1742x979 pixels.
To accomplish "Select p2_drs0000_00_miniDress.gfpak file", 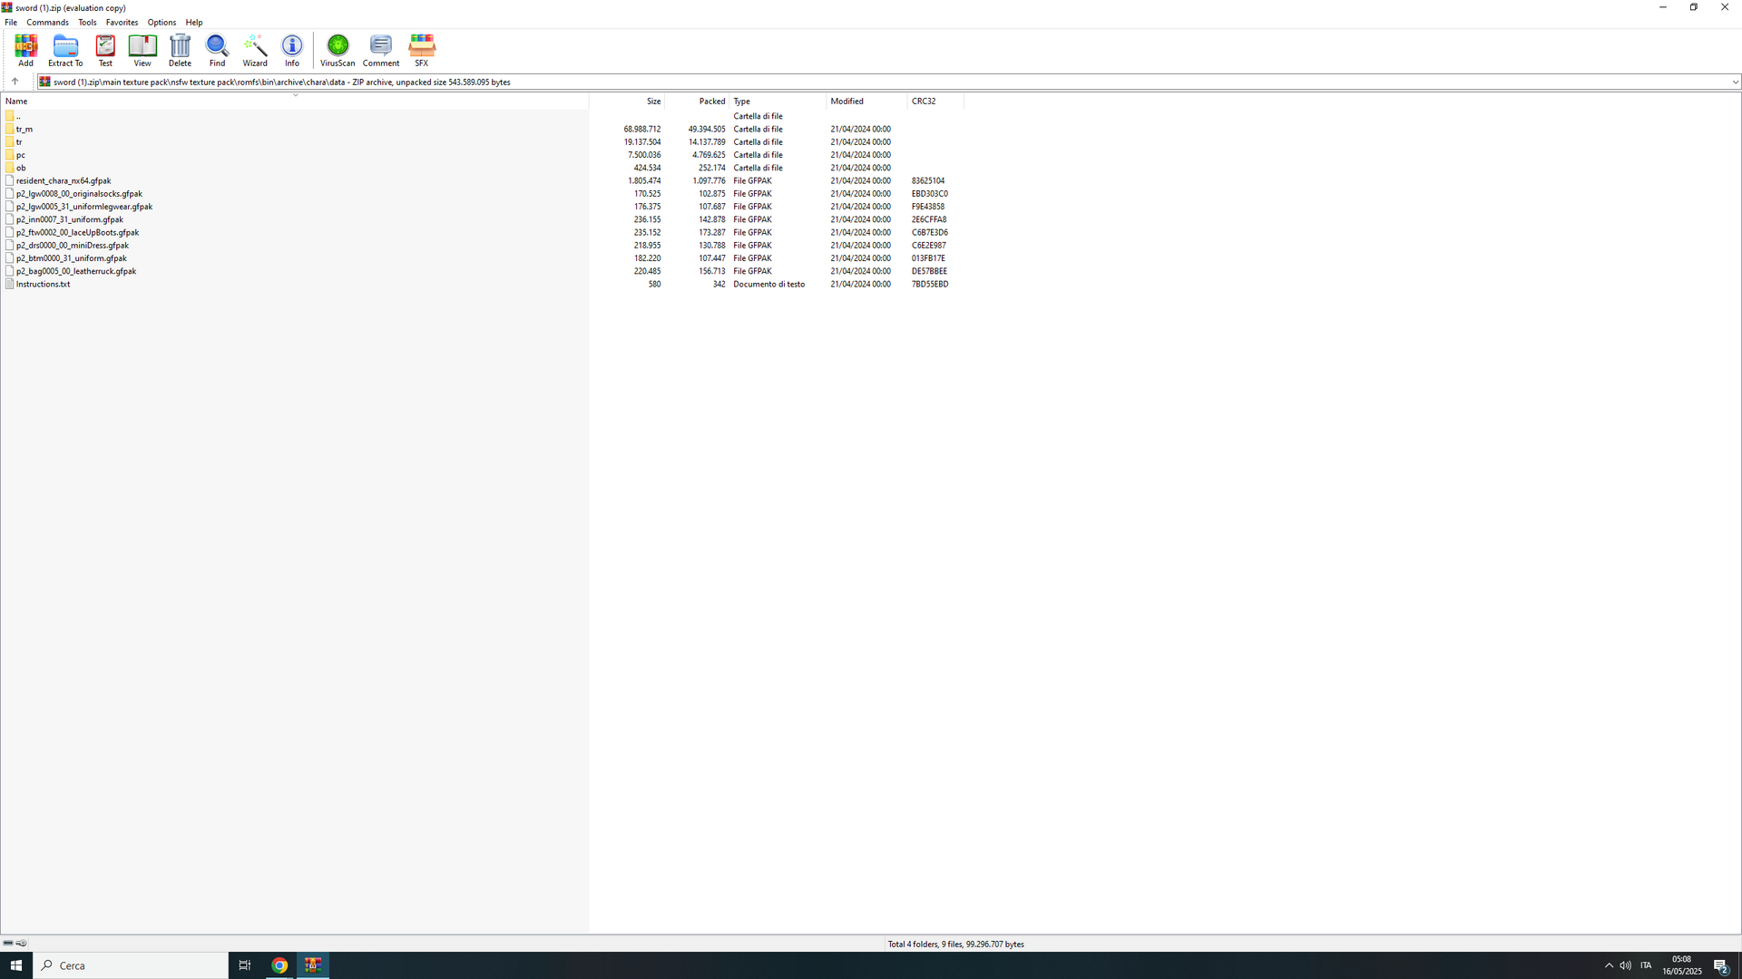I will tap(73, 246).
